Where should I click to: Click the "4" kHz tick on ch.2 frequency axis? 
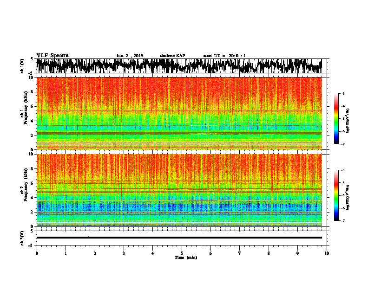[33, 198]
